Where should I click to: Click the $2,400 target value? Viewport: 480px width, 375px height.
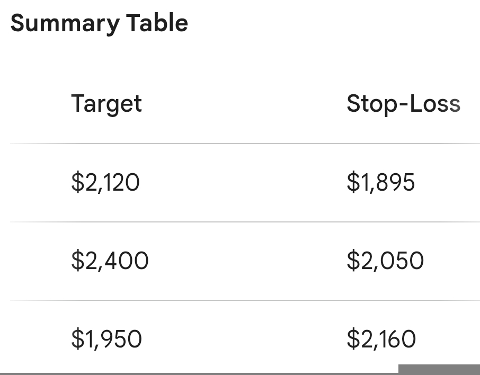pyautogui.click(x=110, y=261)
